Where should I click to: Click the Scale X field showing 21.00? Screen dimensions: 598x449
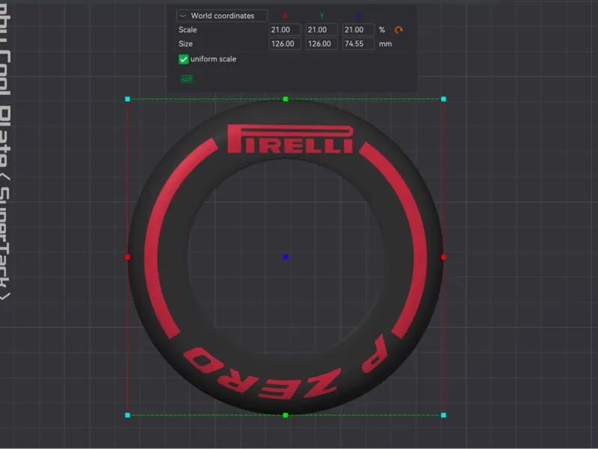285,30
